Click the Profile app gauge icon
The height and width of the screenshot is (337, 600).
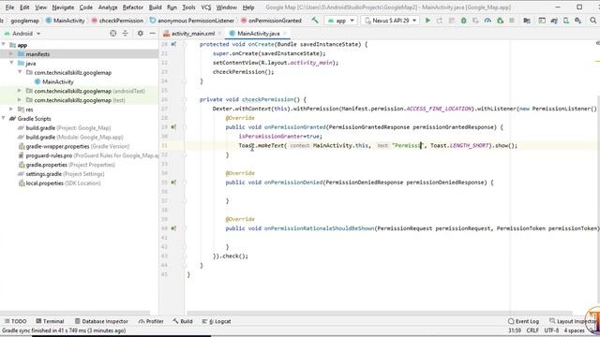pos(487,21)
